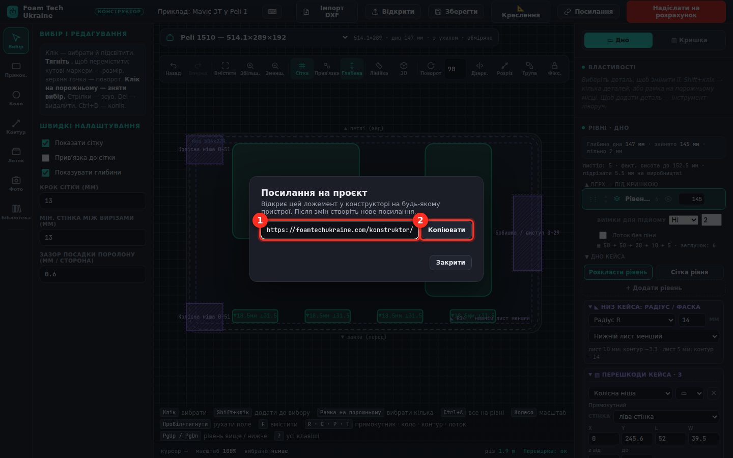Viewport: 733px width, 458px height.
Task: Select the Лінійка ruler tool
Action: click(x=379, y=69)
